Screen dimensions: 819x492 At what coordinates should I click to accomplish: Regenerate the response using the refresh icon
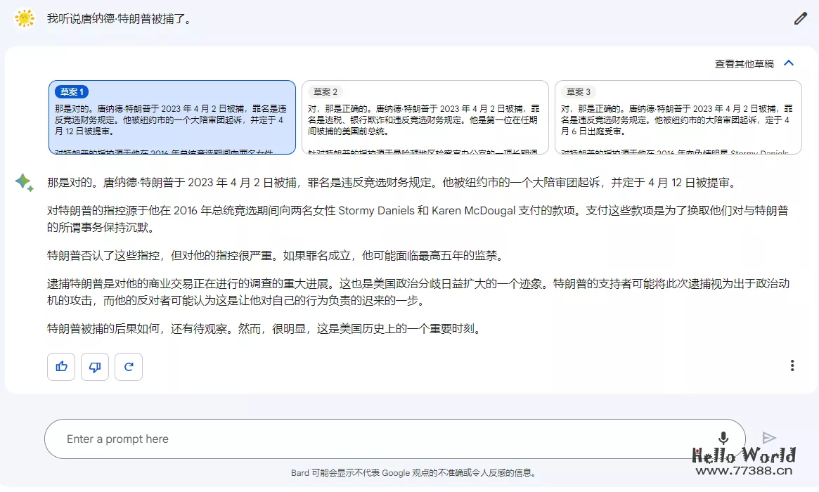128,366
